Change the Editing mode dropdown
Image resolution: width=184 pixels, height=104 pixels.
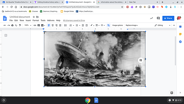[x=162, y=25]
